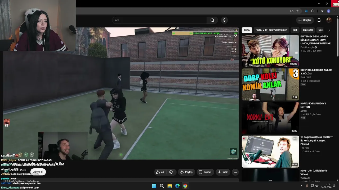Open Chrome three-dot menu
339x190 pixels.
coord(335,11)
